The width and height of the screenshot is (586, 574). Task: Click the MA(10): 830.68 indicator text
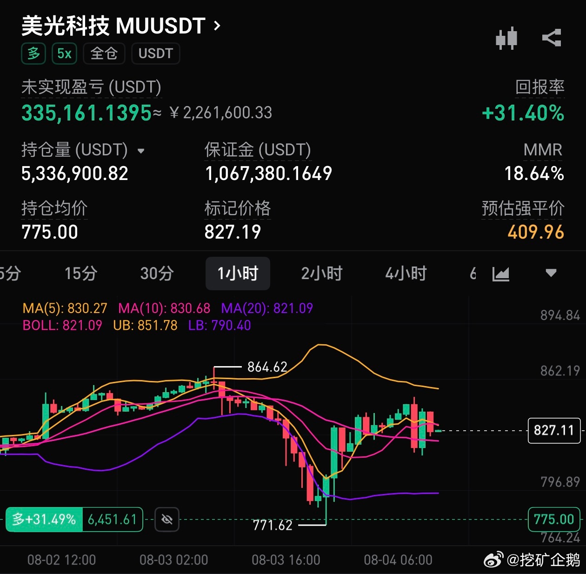pos(164,308)
